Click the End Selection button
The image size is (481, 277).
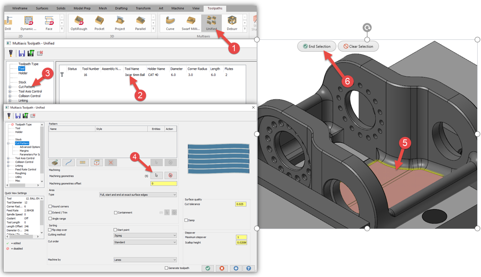317,46
